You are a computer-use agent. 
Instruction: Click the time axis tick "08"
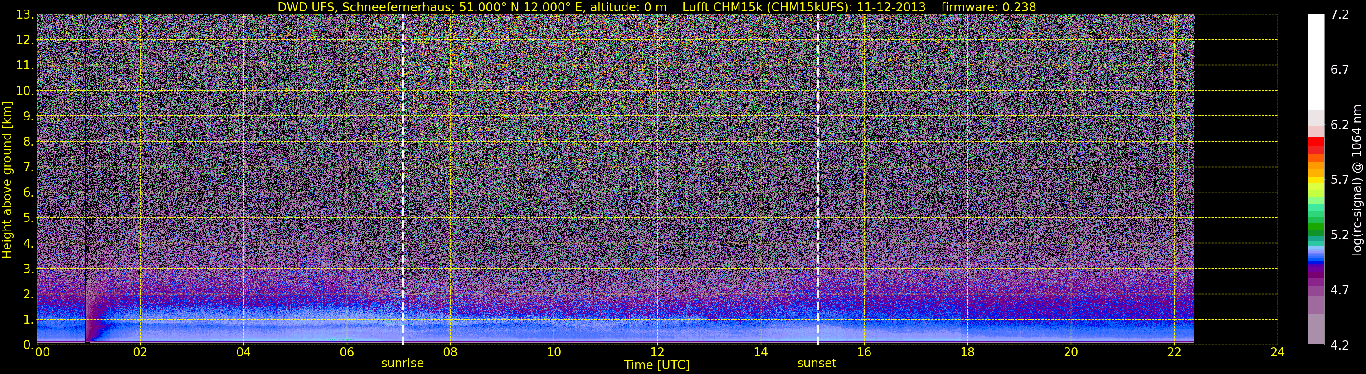click(450, 353)
